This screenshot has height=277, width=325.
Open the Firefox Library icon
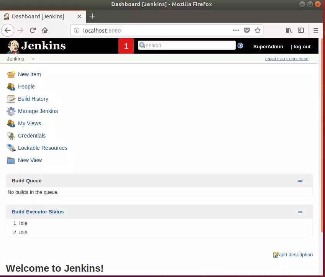tap(289, 30)
